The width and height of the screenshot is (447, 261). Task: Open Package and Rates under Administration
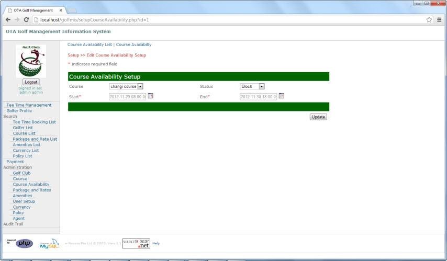[x=32, y=190]
